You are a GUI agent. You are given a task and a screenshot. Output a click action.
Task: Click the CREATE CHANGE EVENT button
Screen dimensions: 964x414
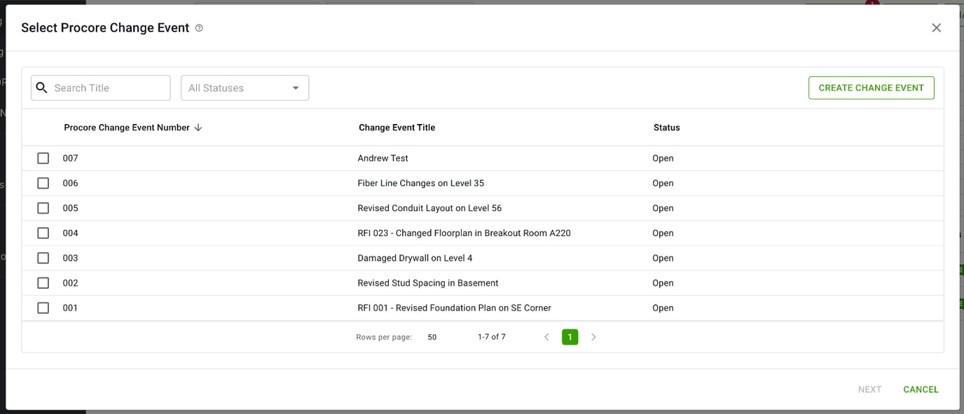coord(871,88)
